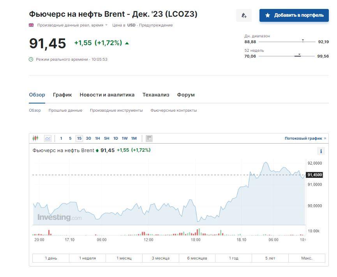Click the 88,88 daily low value
The width and height of the screenshot is (337, 277).
tap(250, 42)
